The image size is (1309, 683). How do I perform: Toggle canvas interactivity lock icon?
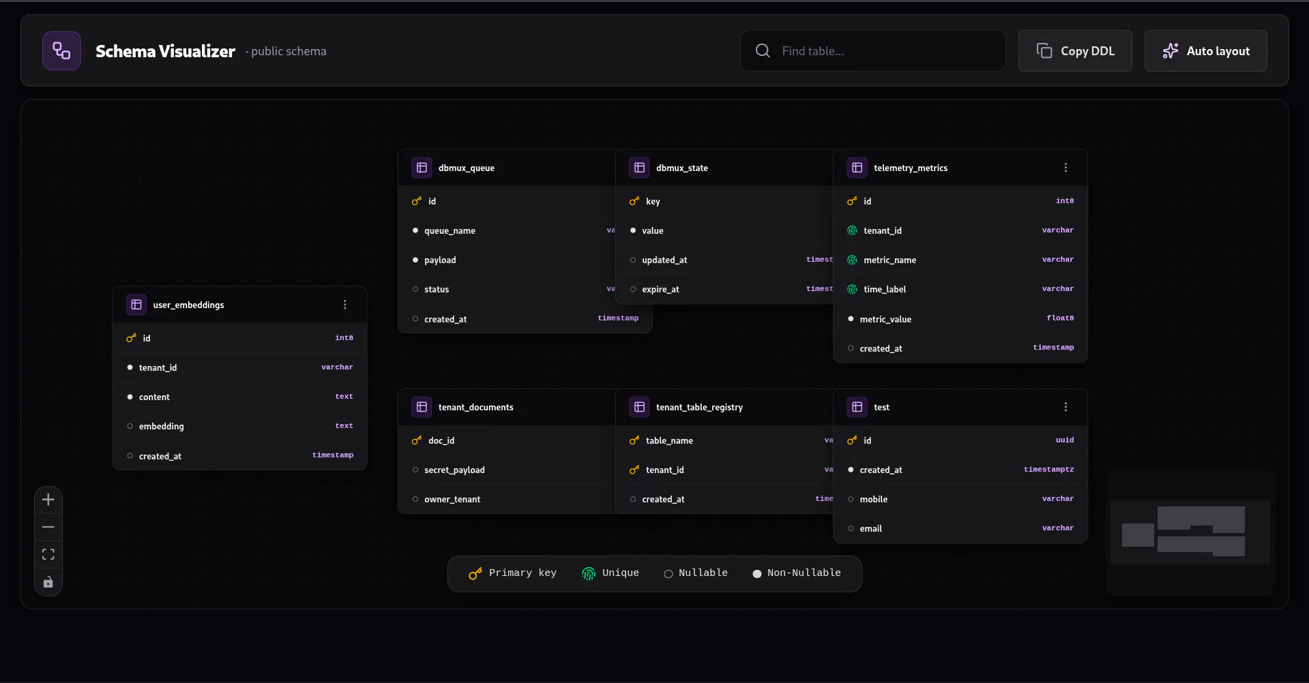48,582
